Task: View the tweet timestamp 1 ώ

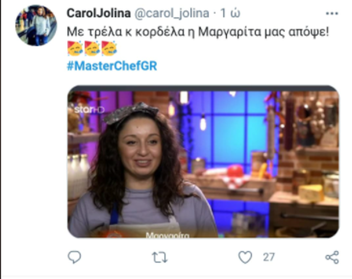Action: coord(230,13)
